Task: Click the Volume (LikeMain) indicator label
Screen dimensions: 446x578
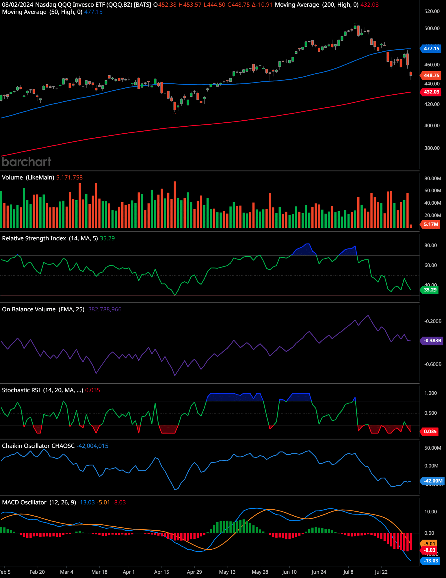Action: click(28, 177)
